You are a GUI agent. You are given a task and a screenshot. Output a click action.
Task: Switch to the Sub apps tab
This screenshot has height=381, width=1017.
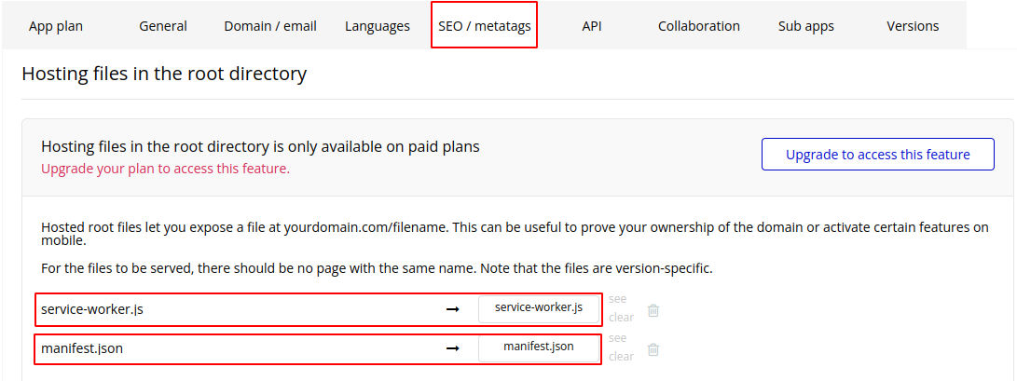pos(806,27)
